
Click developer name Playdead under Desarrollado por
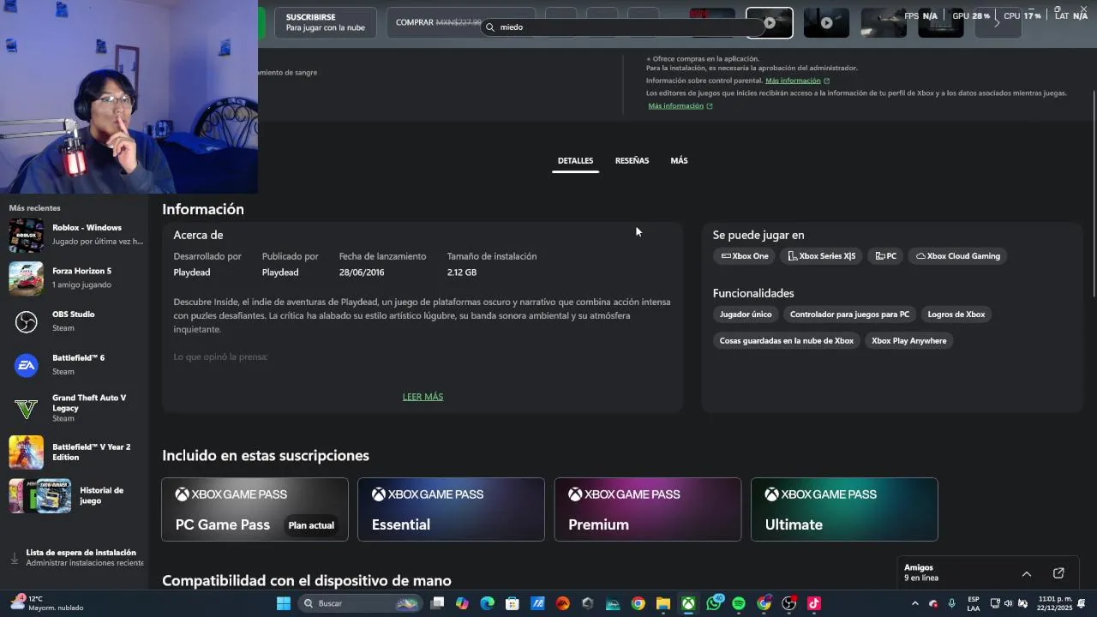point(192,273)
